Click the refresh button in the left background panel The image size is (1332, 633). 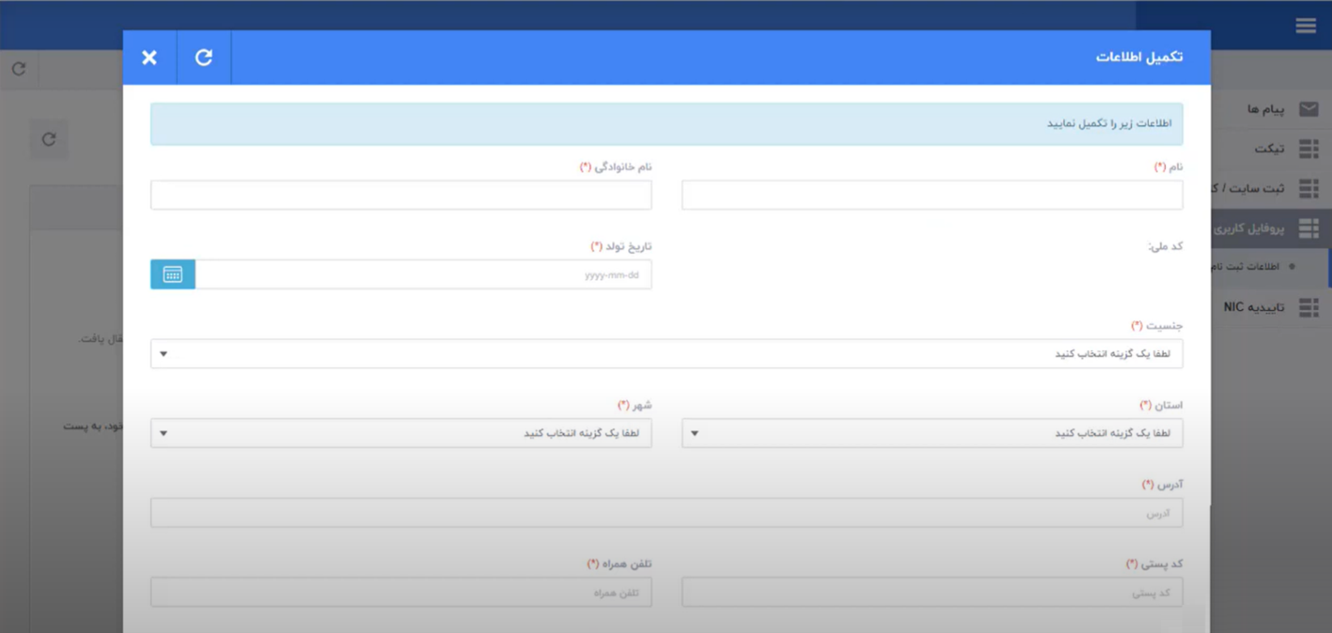pyautogui.click(x=49, y=139)
